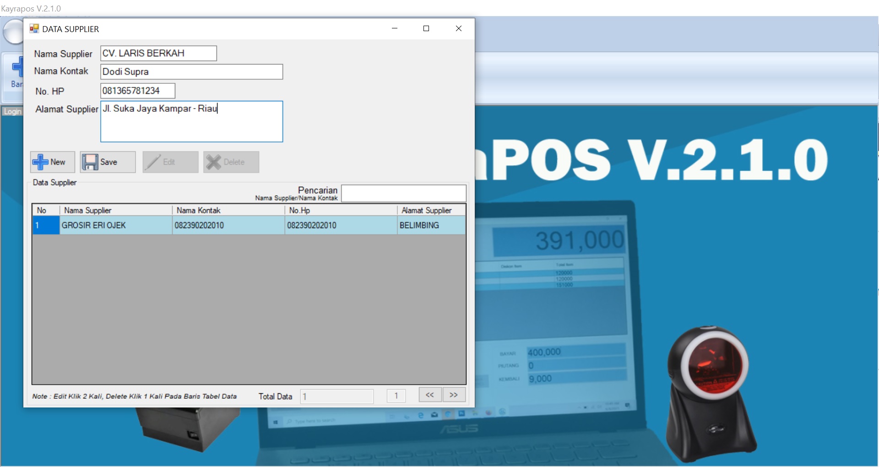Click the DATA SUPPLIER window icon
The image size is (879, 467).
pyautogui.click(x=34, y=29)
